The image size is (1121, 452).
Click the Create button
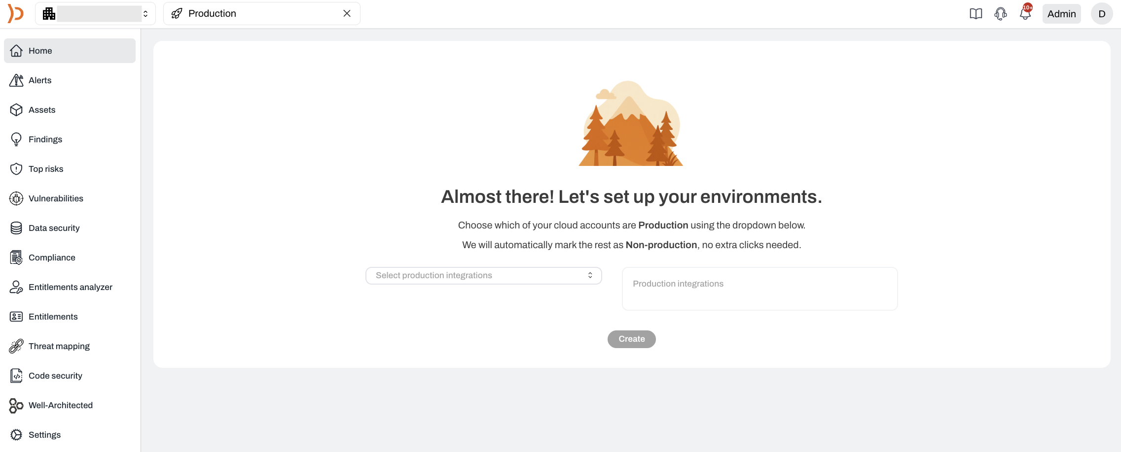coord(631,339)
